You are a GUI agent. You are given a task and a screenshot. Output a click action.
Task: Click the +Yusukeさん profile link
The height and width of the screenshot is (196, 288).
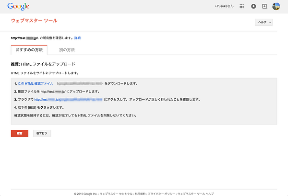tap(224, 6)
